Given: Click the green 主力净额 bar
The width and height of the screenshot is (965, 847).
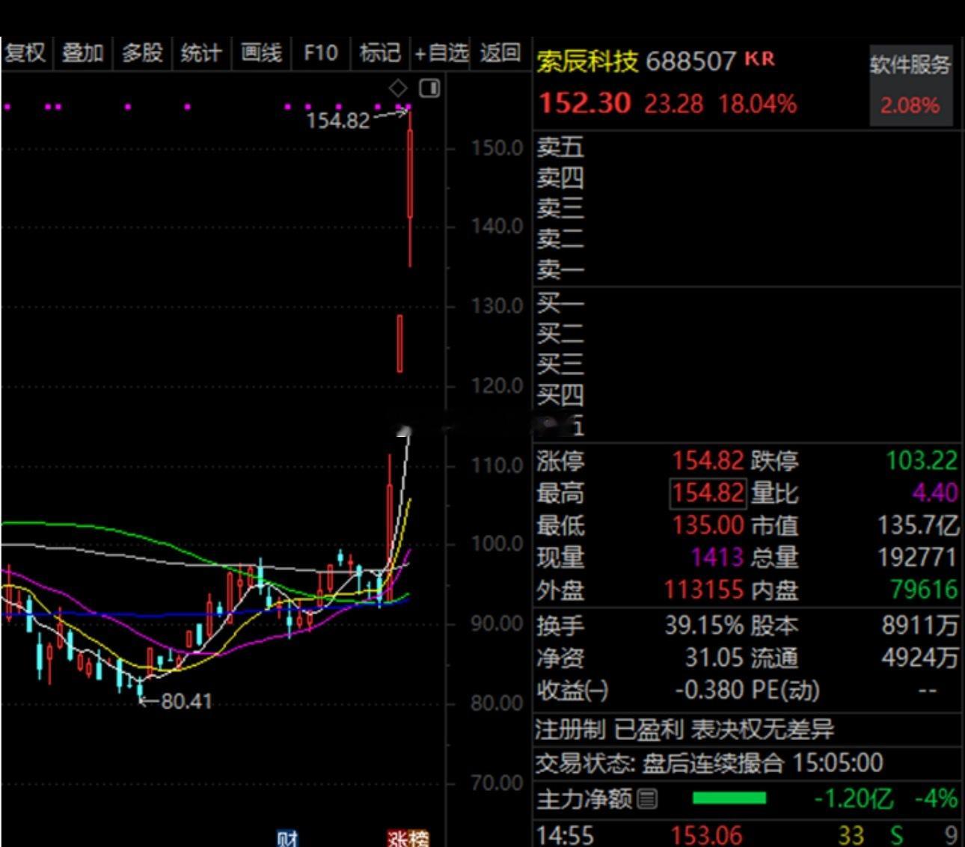Looking at the screenshot, I should [729, 798].
